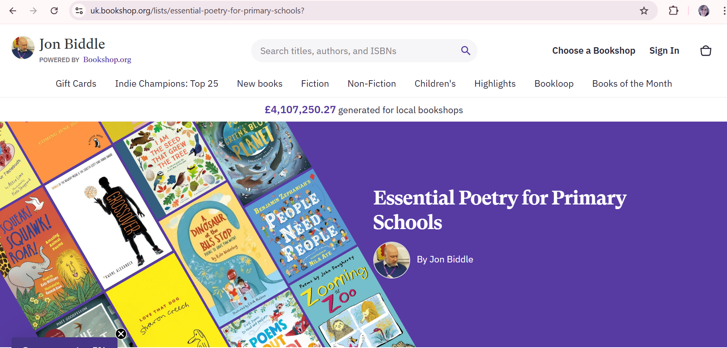Image resolution: width=727 pixels, height=348 pixels.
Task: Click the Bookshop.org powered-by link
Action: (x=107, y=59)
